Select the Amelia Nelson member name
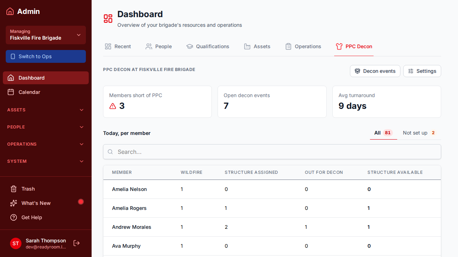Viewport: 458px width, 257px height. (130, 189)
